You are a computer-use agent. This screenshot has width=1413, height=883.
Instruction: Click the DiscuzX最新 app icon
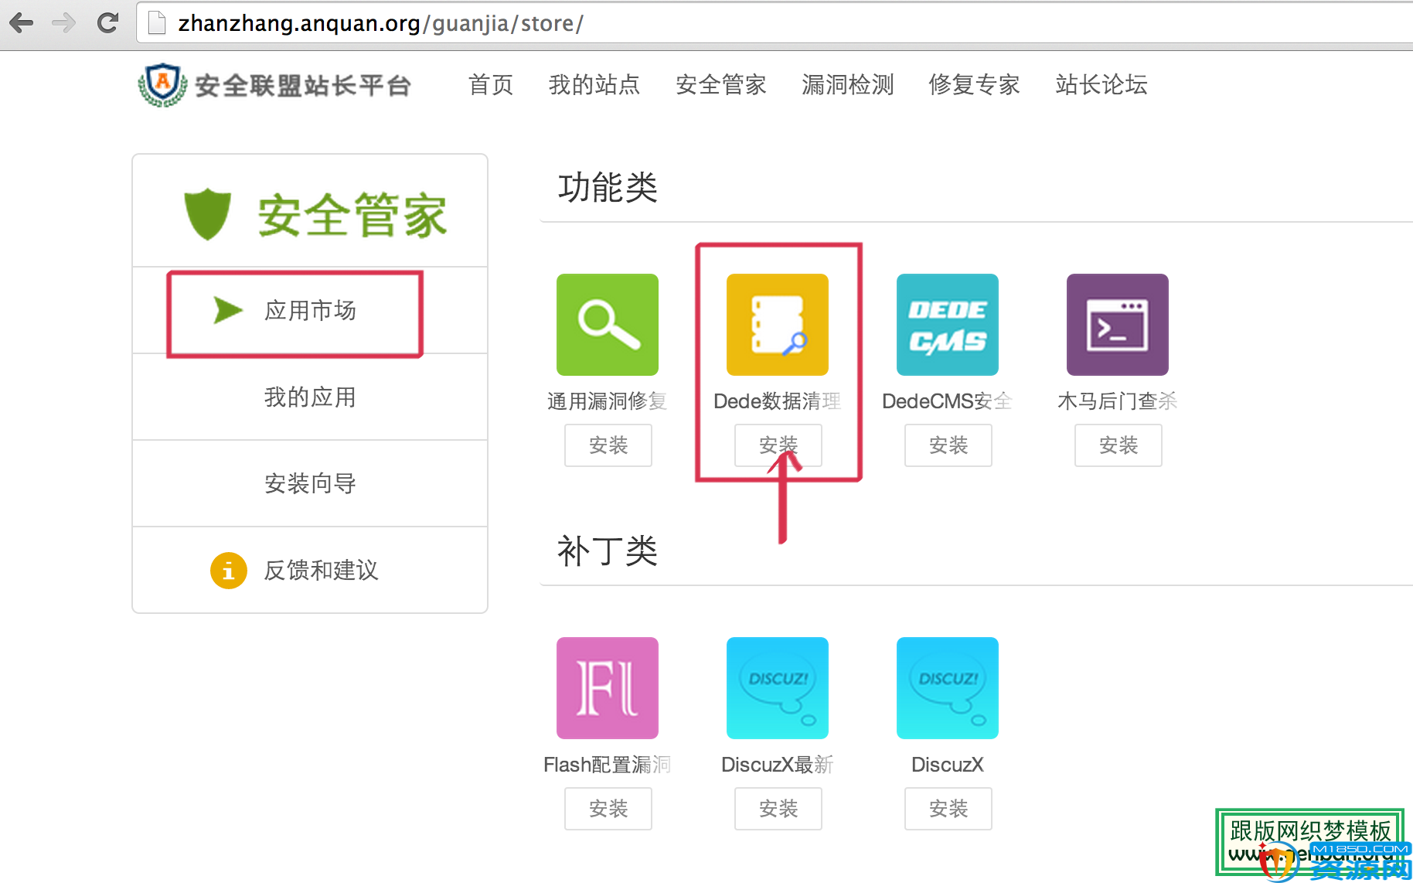click(778, 688)
